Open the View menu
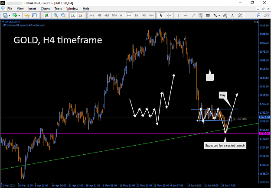Screen dimensions: 271x188 (x=20, y=9)
